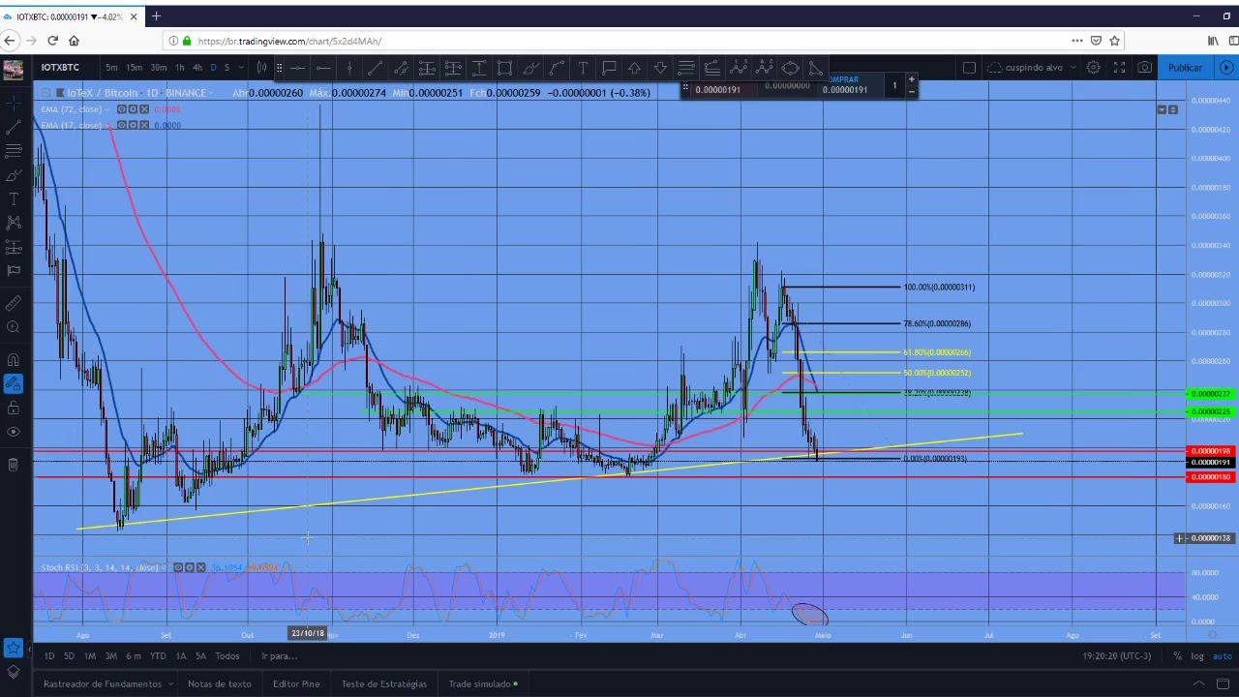Select the ruler measure tool

14,303
